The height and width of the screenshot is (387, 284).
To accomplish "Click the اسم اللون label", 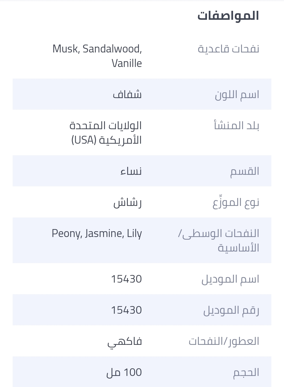I will pos(237,94).
